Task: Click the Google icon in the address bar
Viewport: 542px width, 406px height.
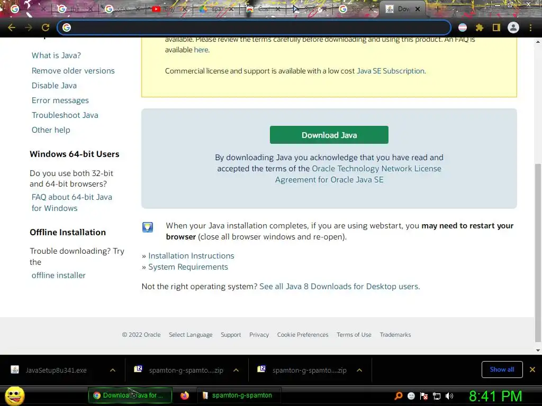Action: pyautogui.click(x=67, y=27)
